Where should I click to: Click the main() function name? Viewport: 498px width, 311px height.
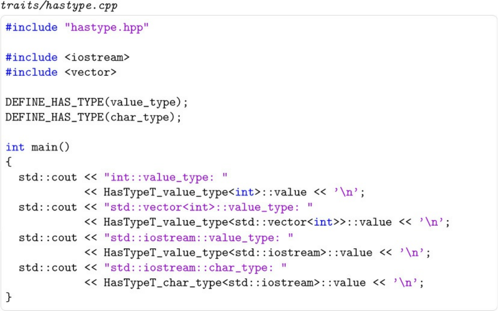tap(50, 147)
